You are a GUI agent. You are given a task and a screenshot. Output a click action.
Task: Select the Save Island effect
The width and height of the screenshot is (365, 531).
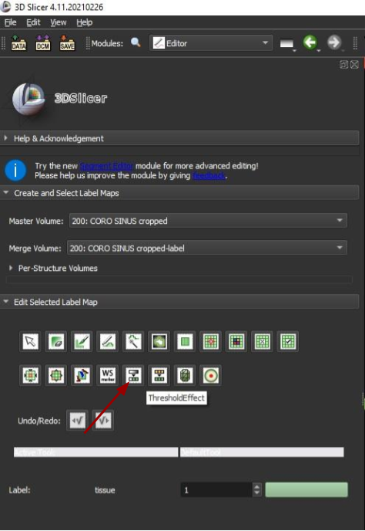point(287,341)
